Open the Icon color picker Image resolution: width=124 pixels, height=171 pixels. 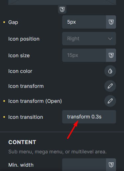pos(110,71)
